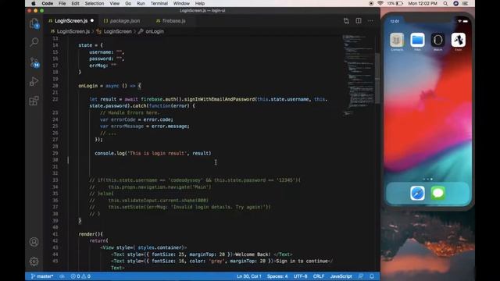
Task: Click the simulator page indicator dots
Action: 427,179
